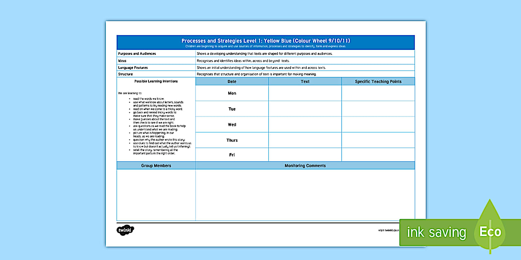The width and height of the screenshot is (521, 260).
Task: Select the Fri date cell
Action: (232, 155)
